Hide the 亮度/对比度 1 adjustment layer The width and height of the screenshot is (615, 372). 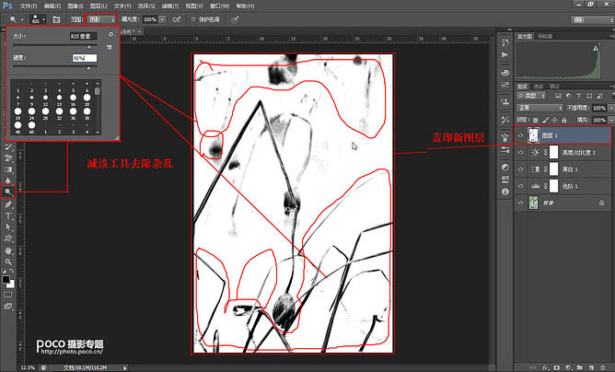pos(520,153)
